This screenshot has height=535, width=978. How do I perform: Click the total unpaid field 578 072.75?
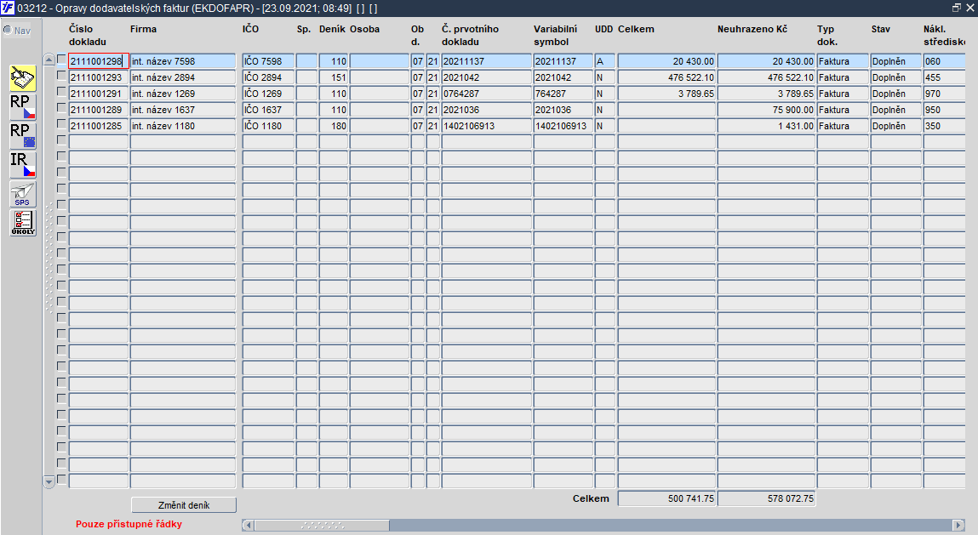[x=767, y=498]
